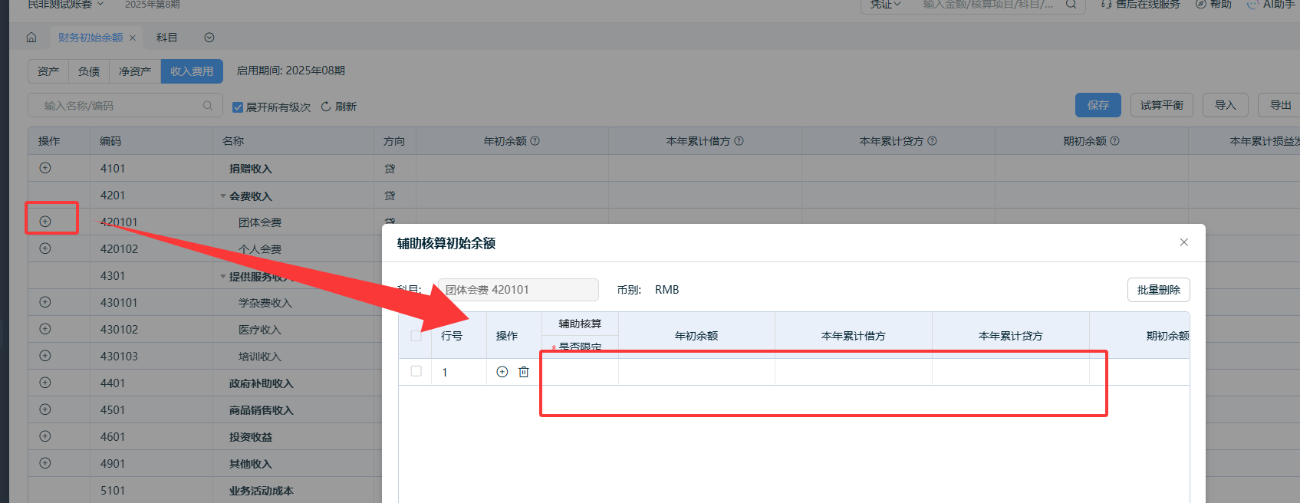Click the add-row plus icon in dialog row 1
1300x503 pixels.
click(502, 372)
